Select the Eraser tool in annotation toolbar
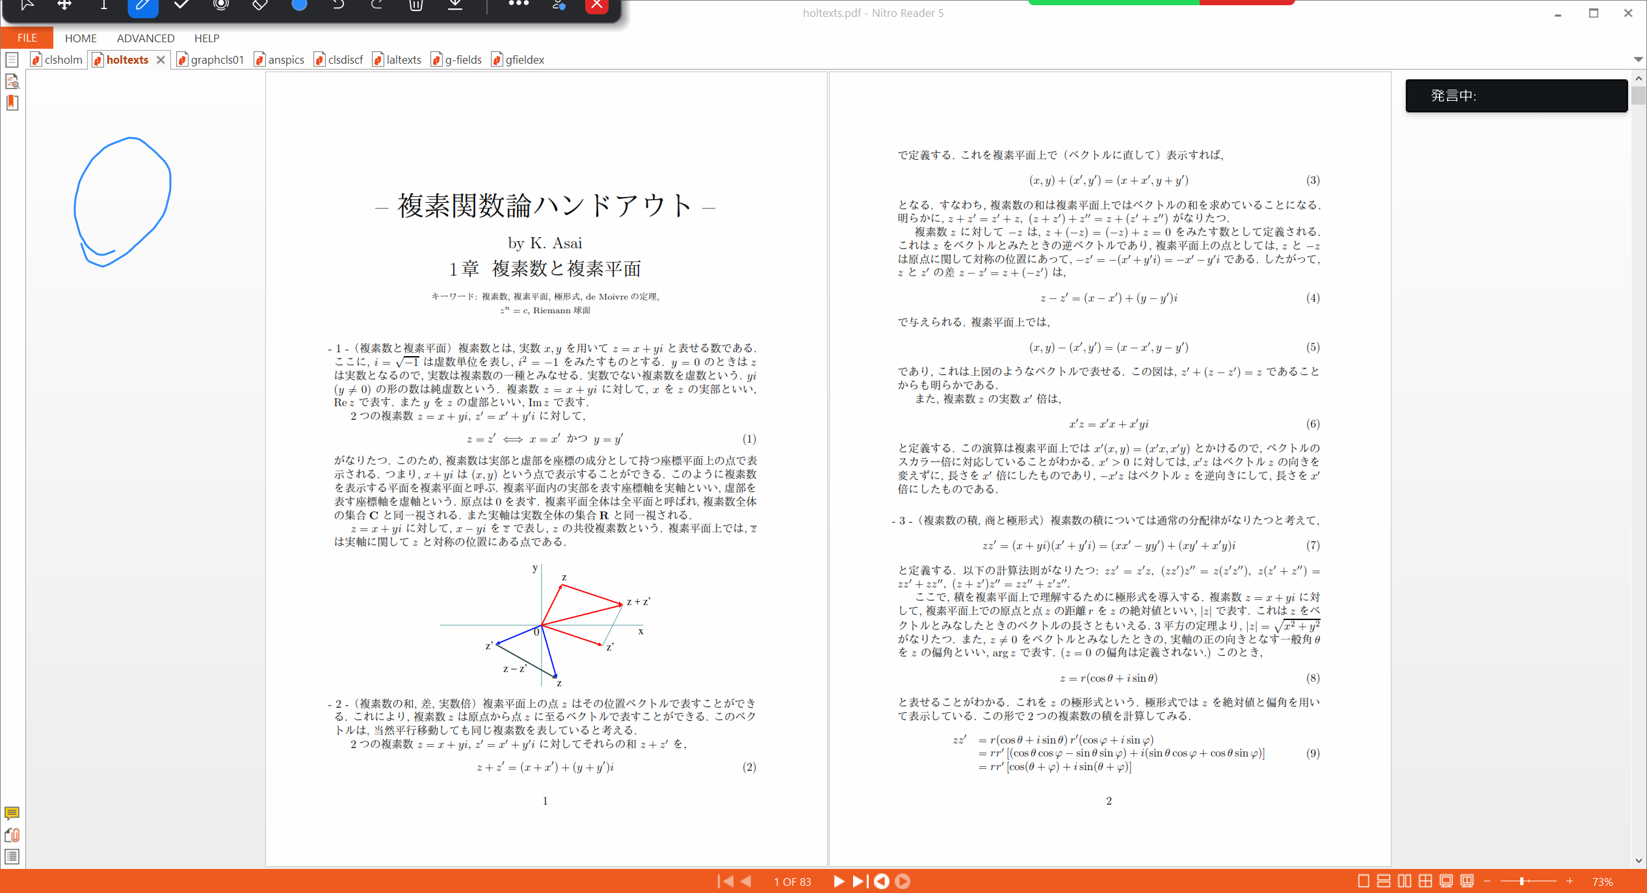 tap(259, 5)
